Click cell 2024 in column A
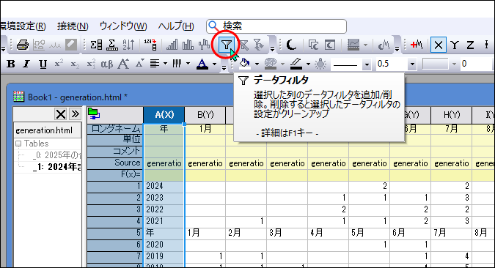Screen dimensions: 495x268 coord(164,186)
